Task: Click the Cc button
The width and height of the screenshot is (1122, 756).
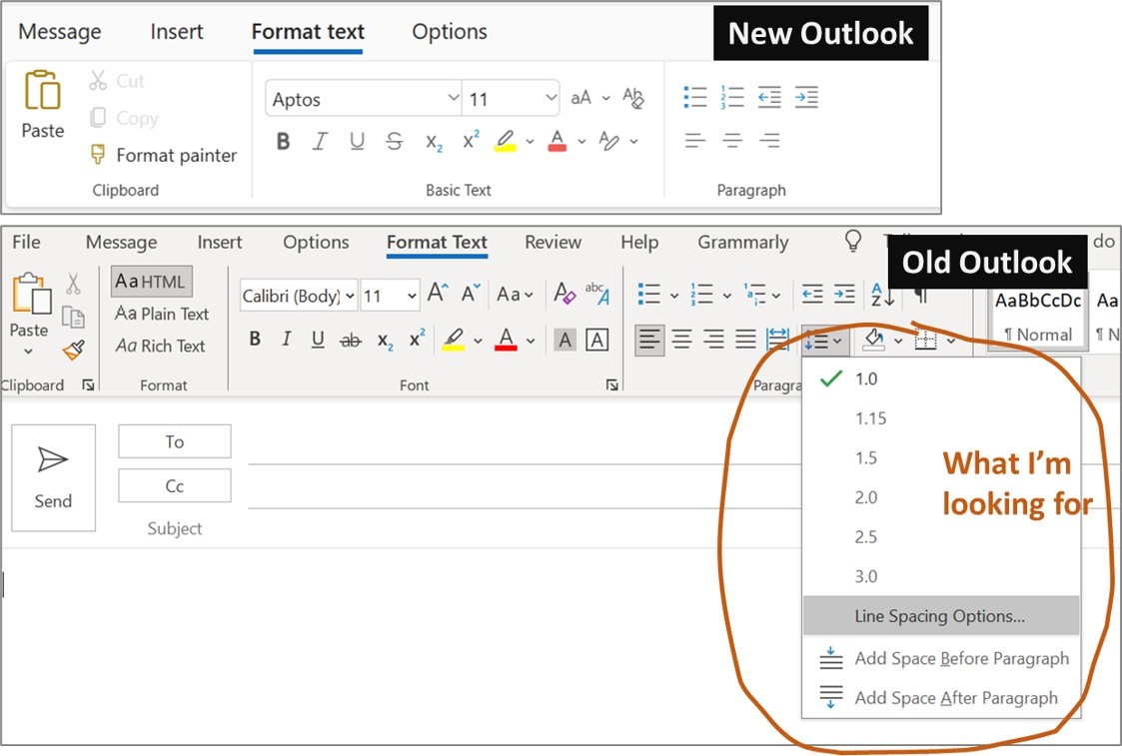Action: [x=175, y=485]
